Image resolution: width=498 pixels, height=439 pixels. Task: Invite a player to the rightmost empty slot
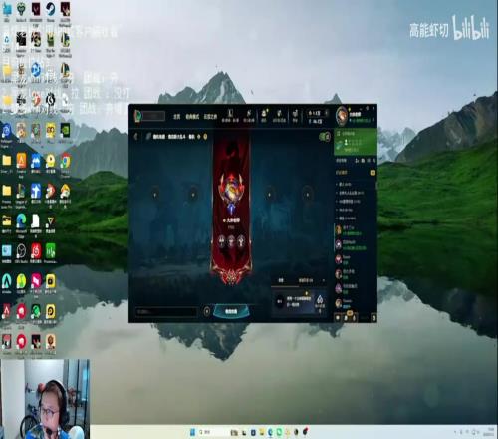308,194
